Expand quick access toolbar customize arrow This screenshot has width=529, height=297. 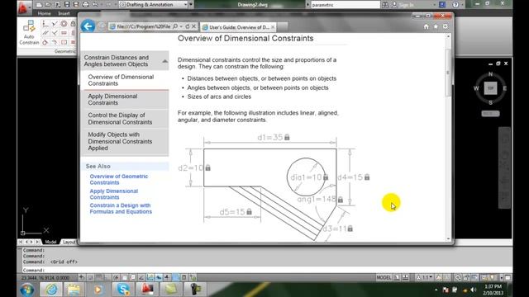[191, 5]
